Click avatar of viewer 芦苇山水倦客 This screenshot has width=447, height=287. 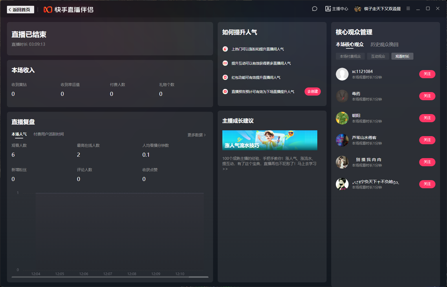click(342, 140)
